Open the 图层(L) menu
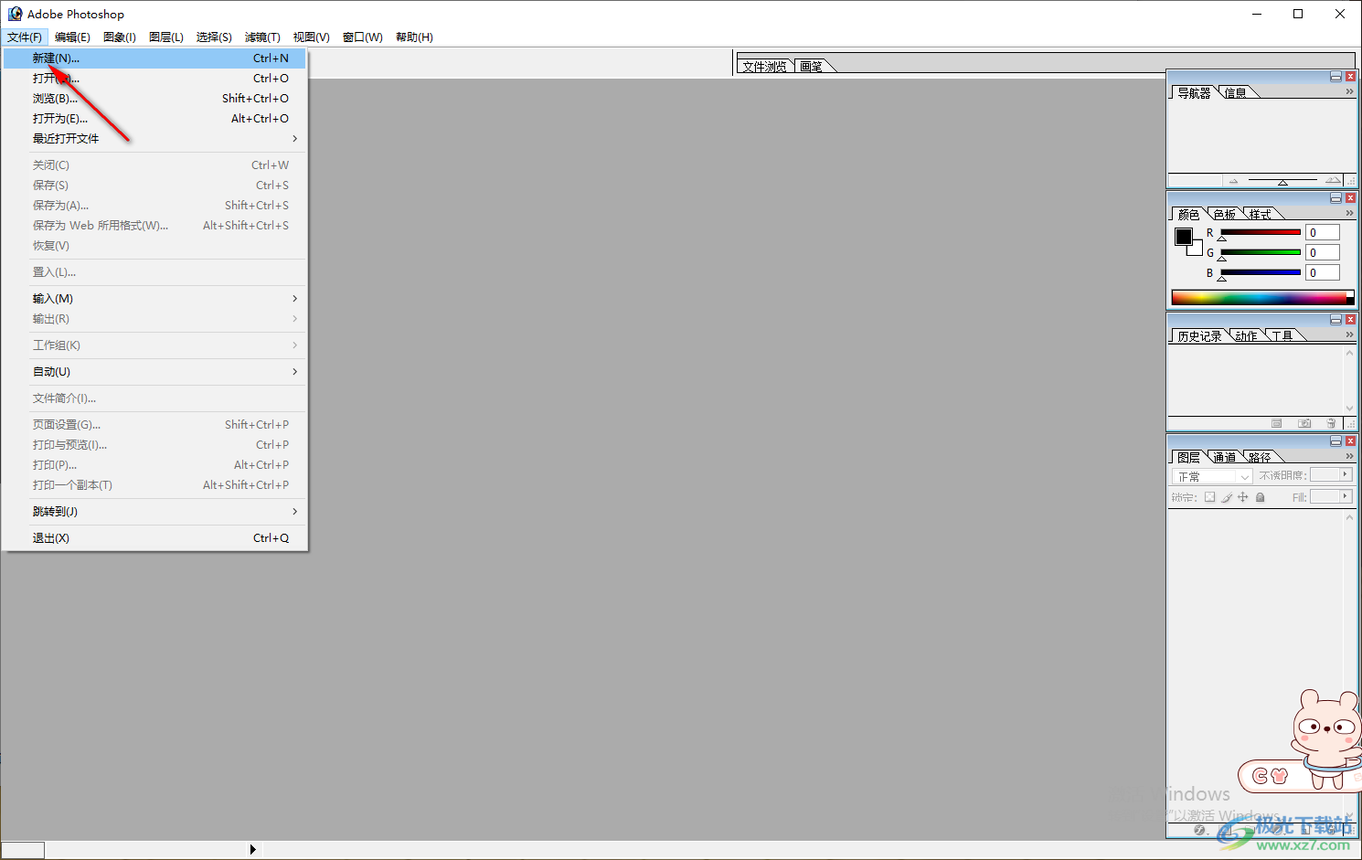The height and width of the screenshot is (860, 1362). [x=166, y=37]
